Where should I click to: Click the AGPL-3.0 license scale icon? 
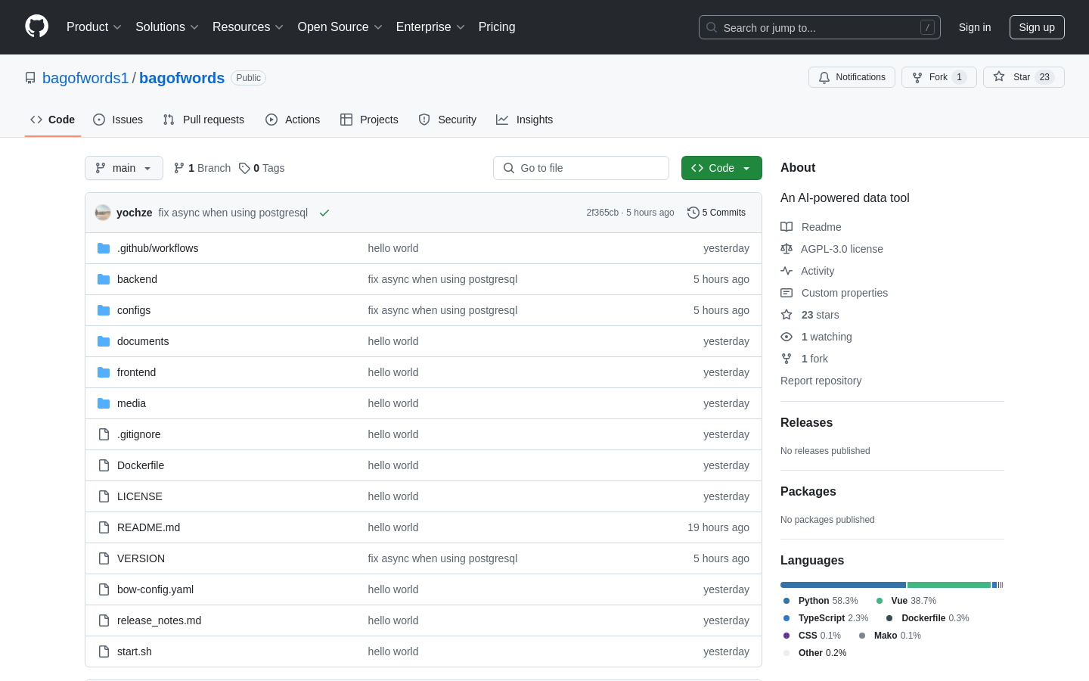coord(786,249)
